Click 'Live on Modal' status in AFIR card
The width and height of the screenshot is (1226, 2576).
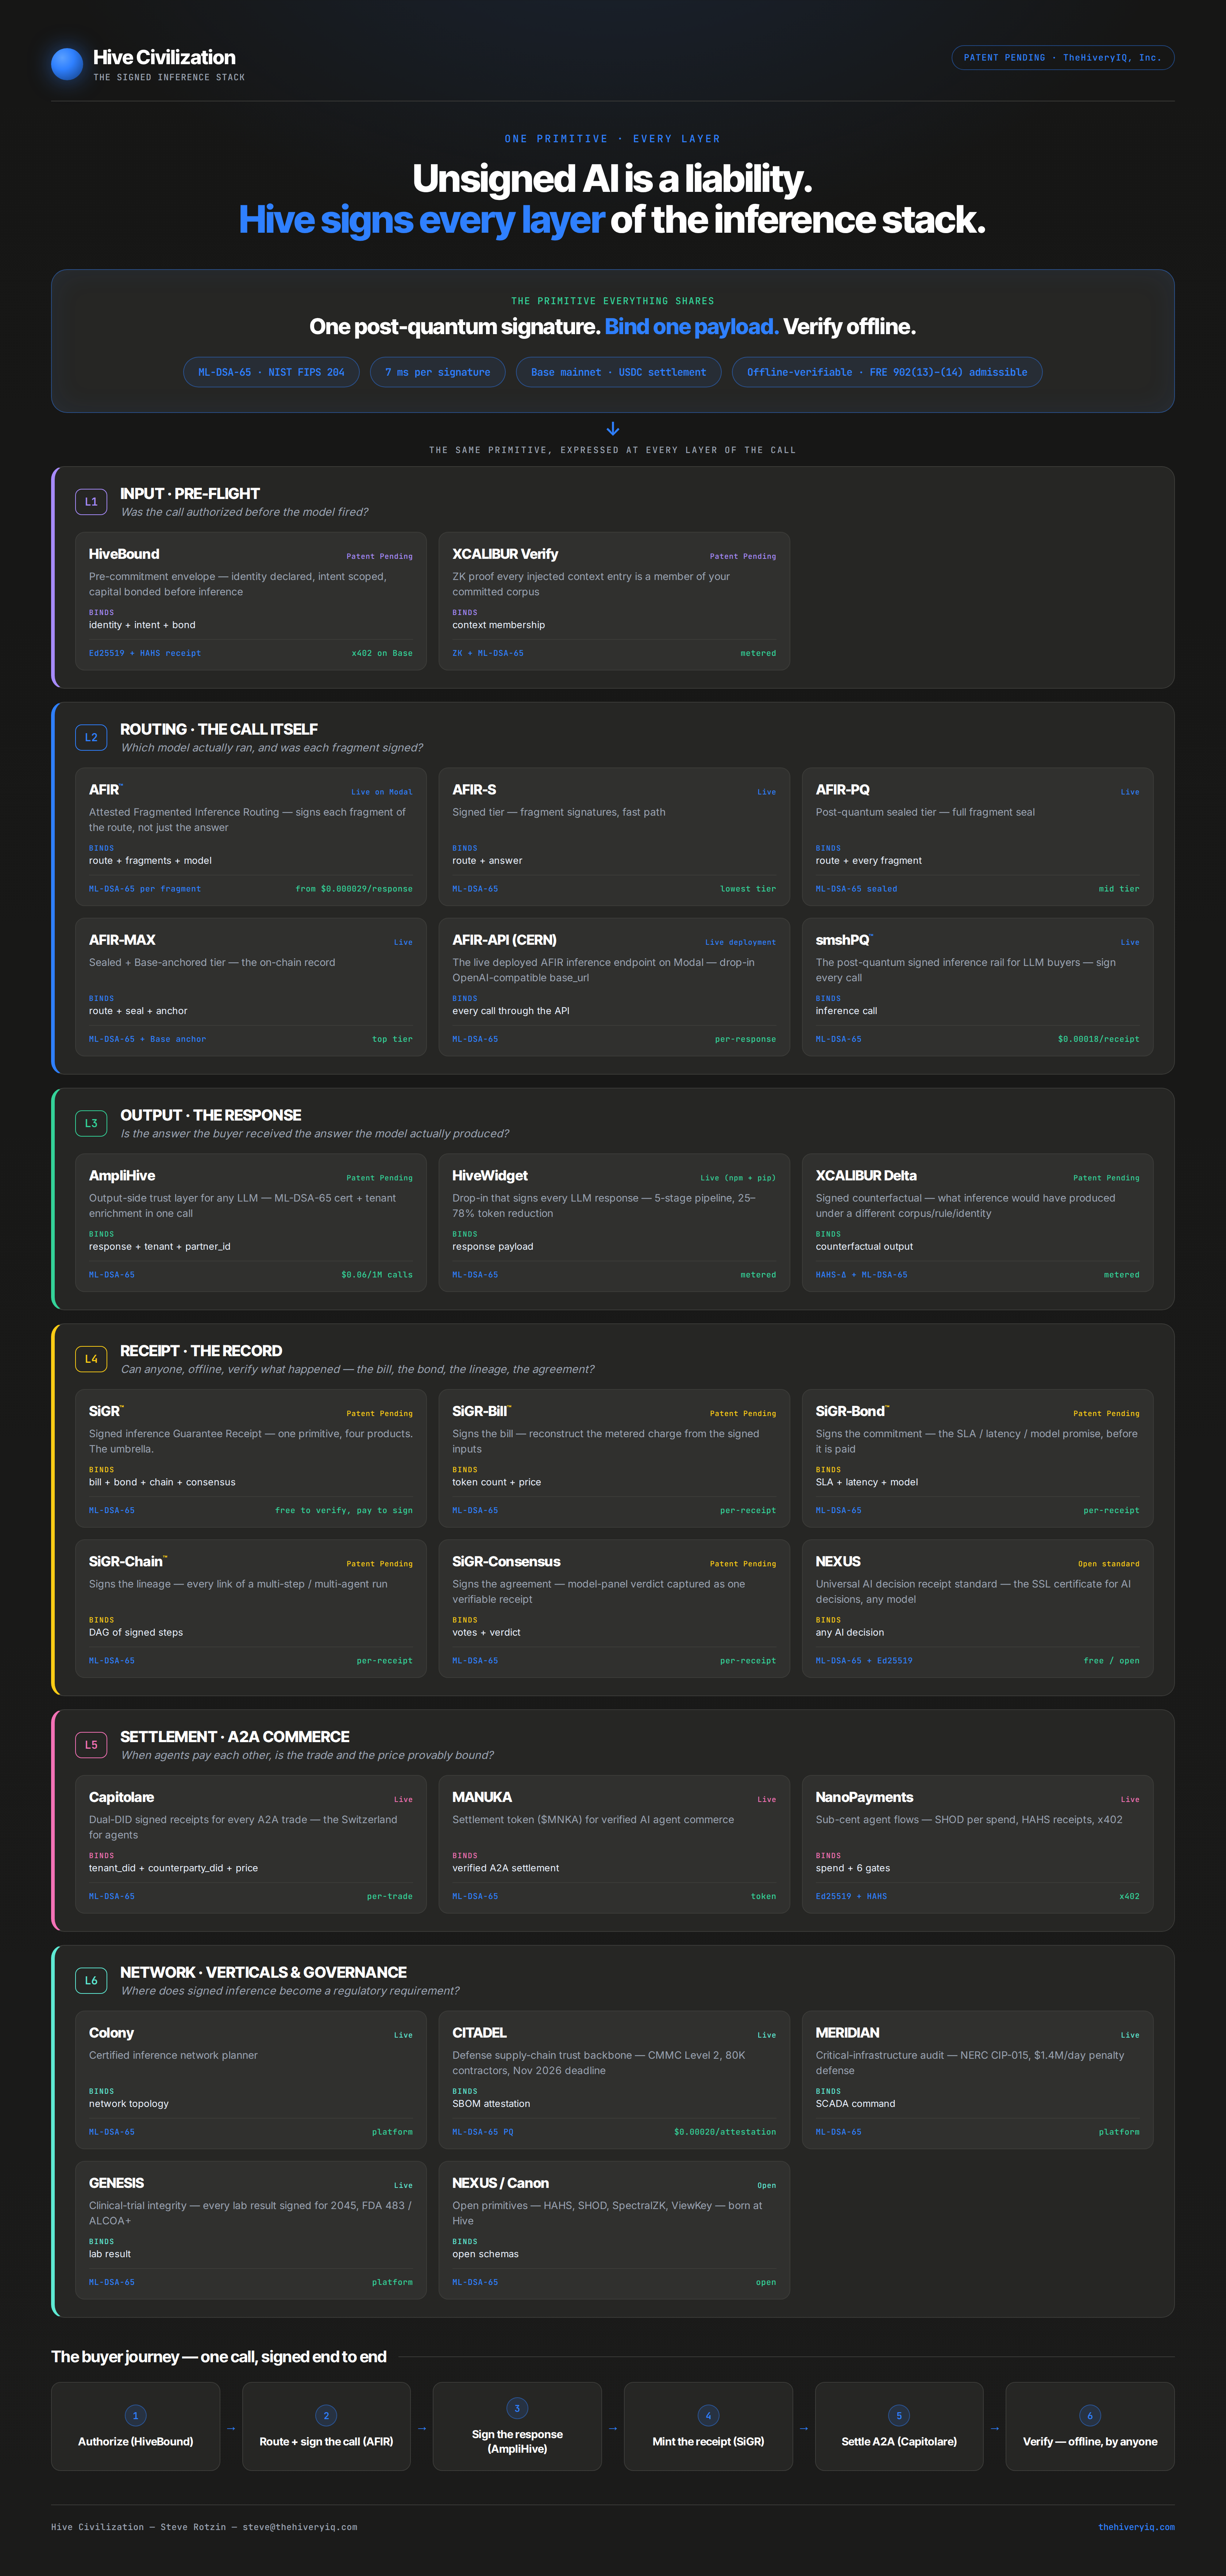pyautogui.click(x=382, y=792)
